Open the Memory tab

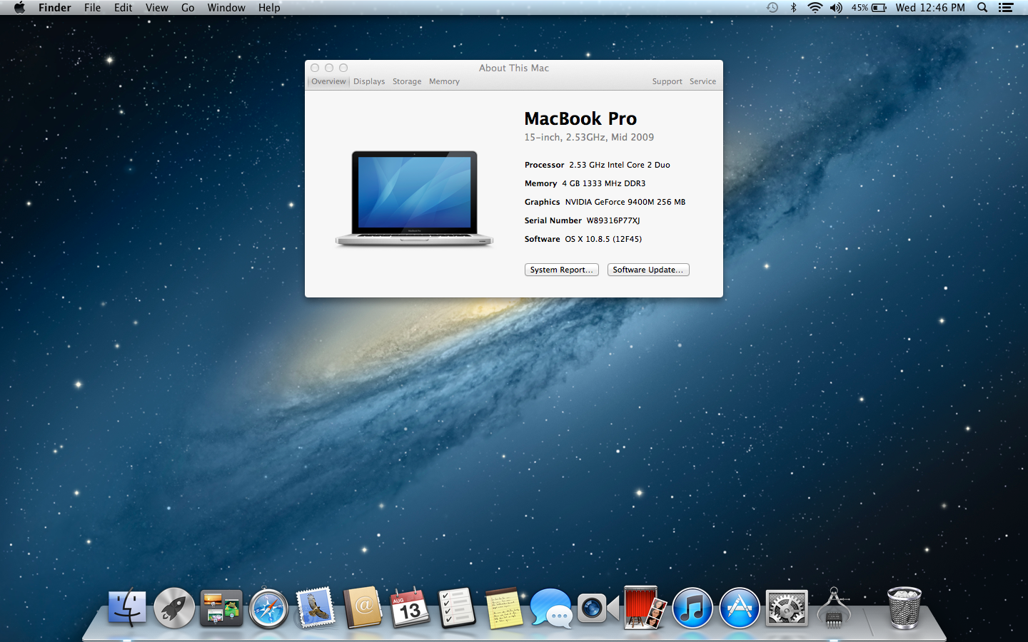click(x=444, y=81)
